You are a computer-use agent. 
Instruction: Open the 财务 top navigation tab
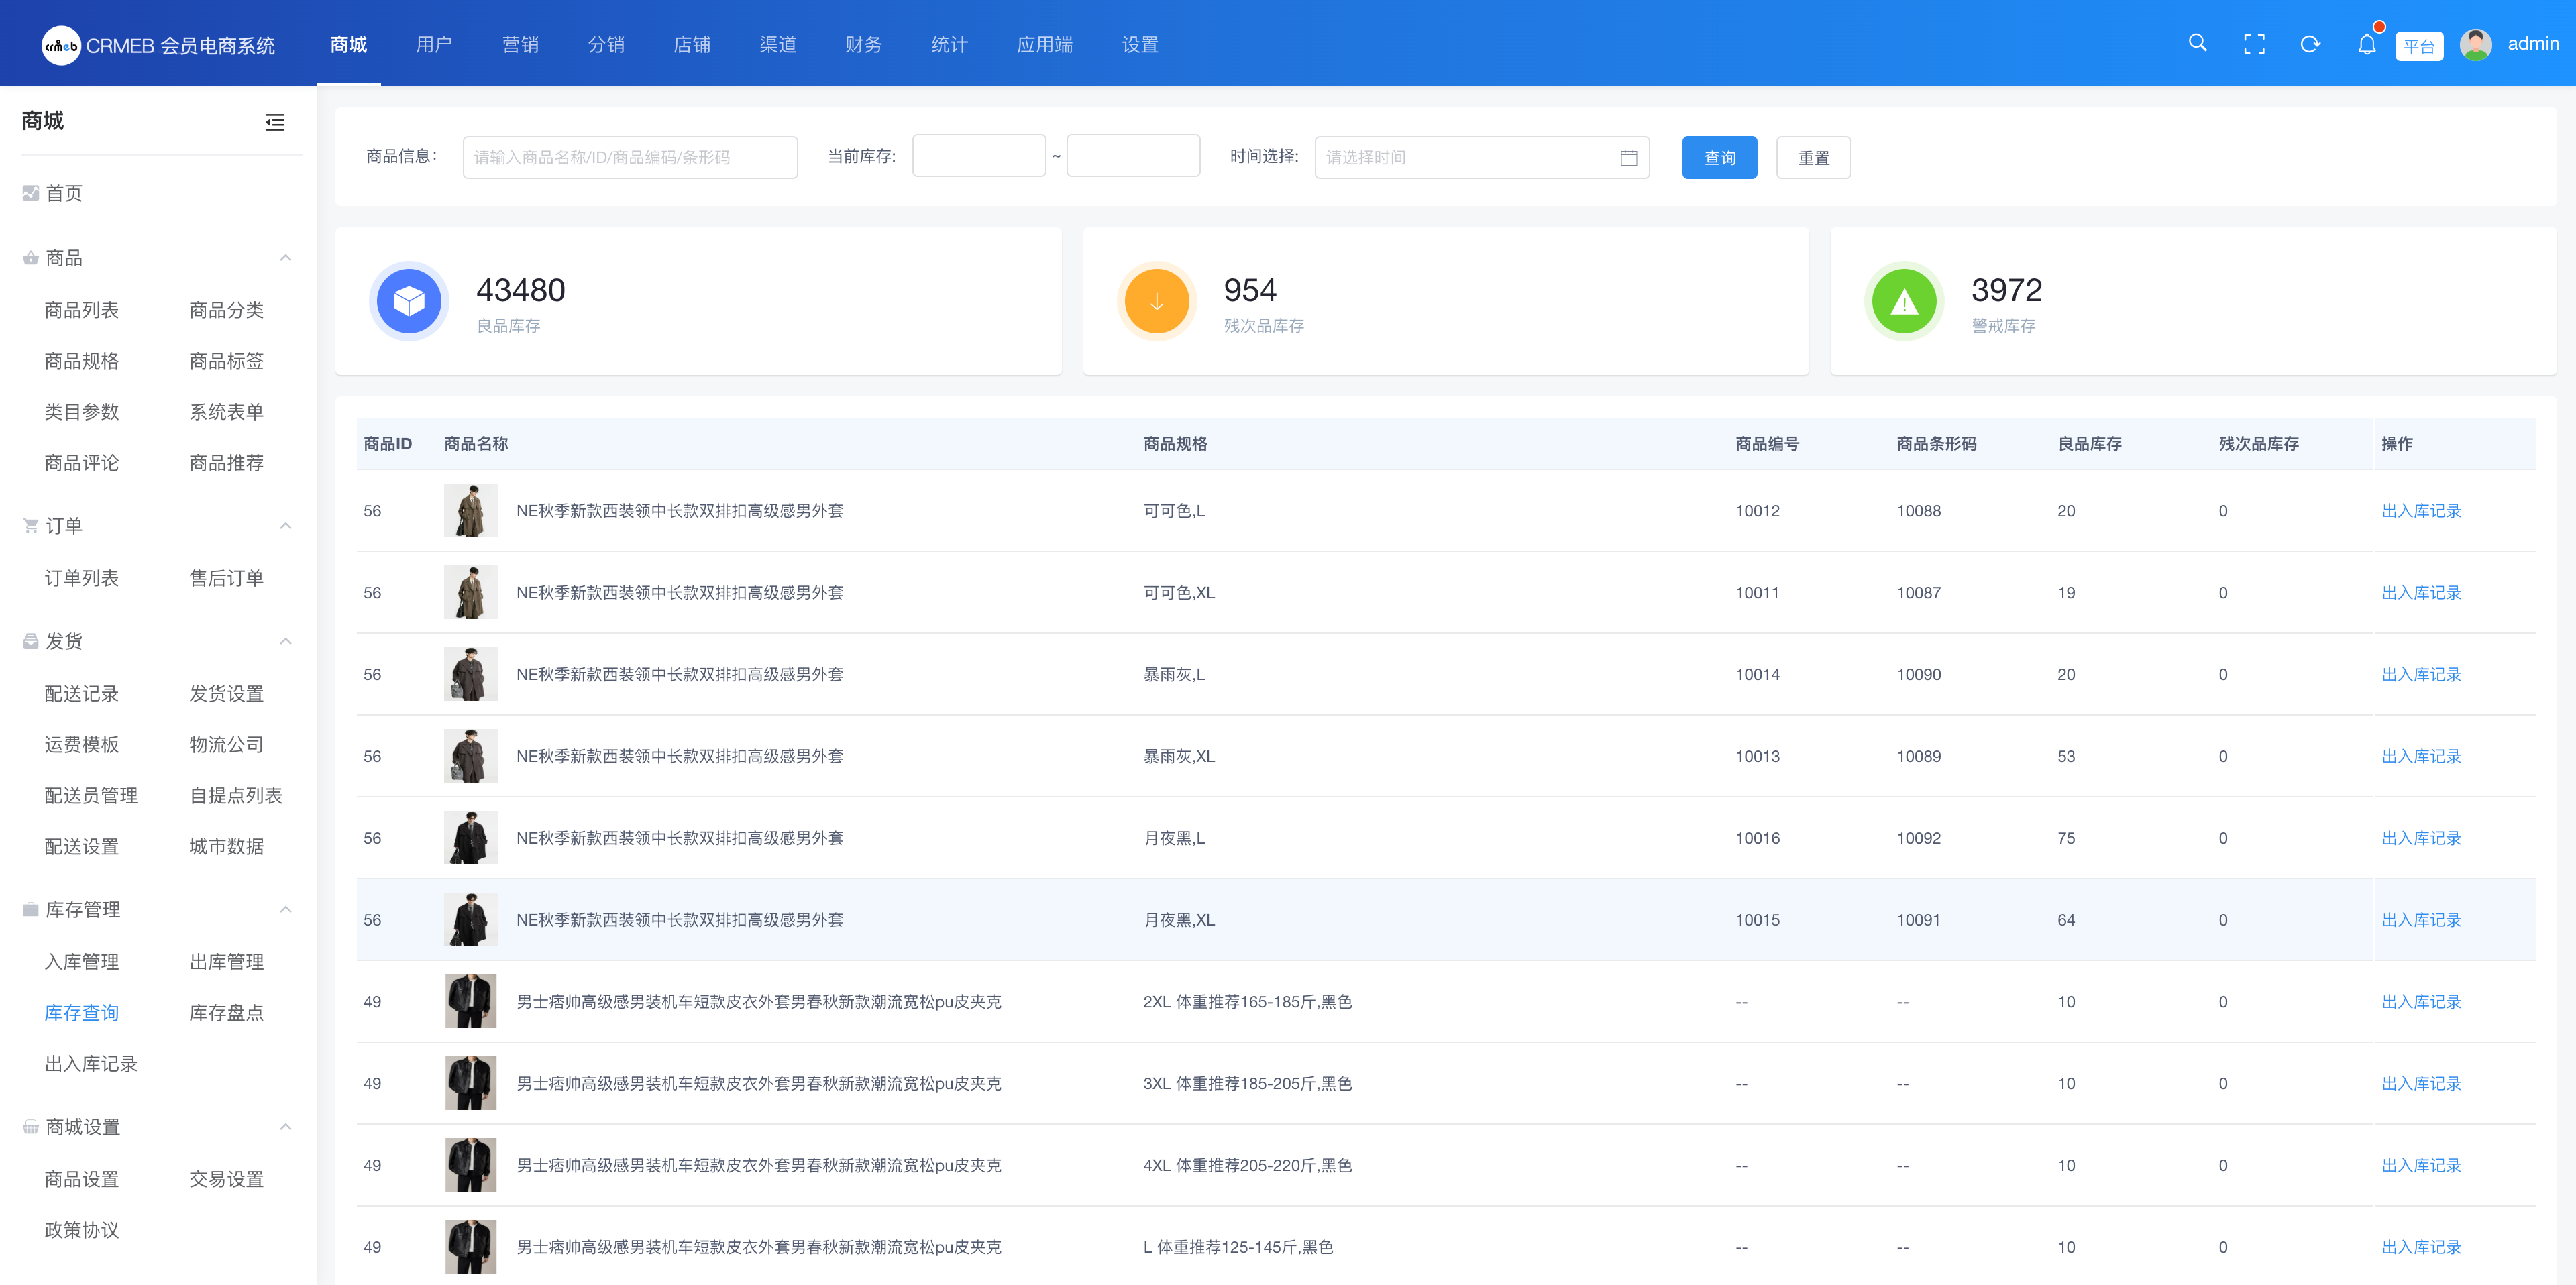[x=863, y=44]
